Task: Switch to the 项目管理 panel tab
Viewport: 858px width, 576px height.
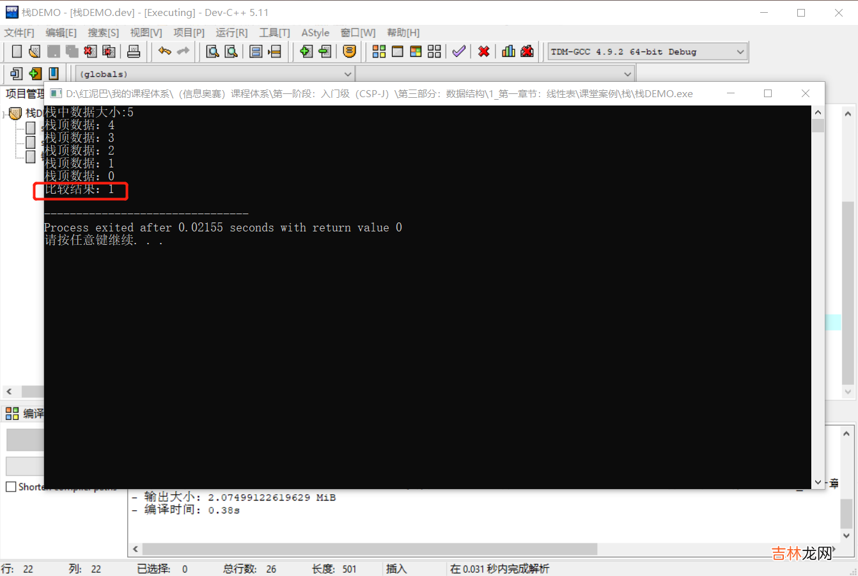Action: [24, 94]
